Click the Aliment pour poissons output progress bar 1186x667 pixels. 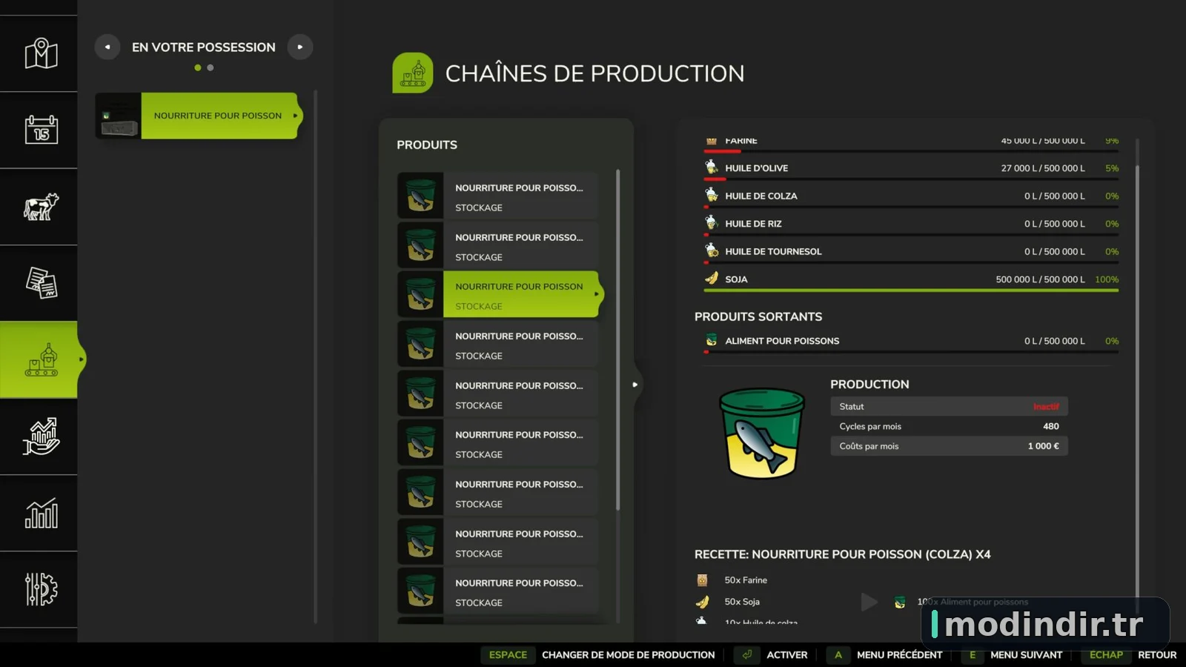[x=911, y=351]
